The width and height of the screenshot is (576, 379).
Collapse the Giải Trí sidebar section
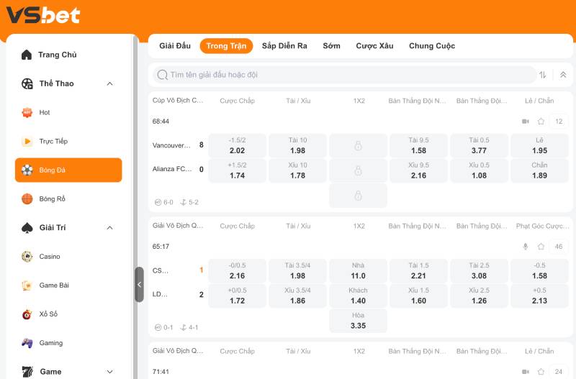click(110, 228)
